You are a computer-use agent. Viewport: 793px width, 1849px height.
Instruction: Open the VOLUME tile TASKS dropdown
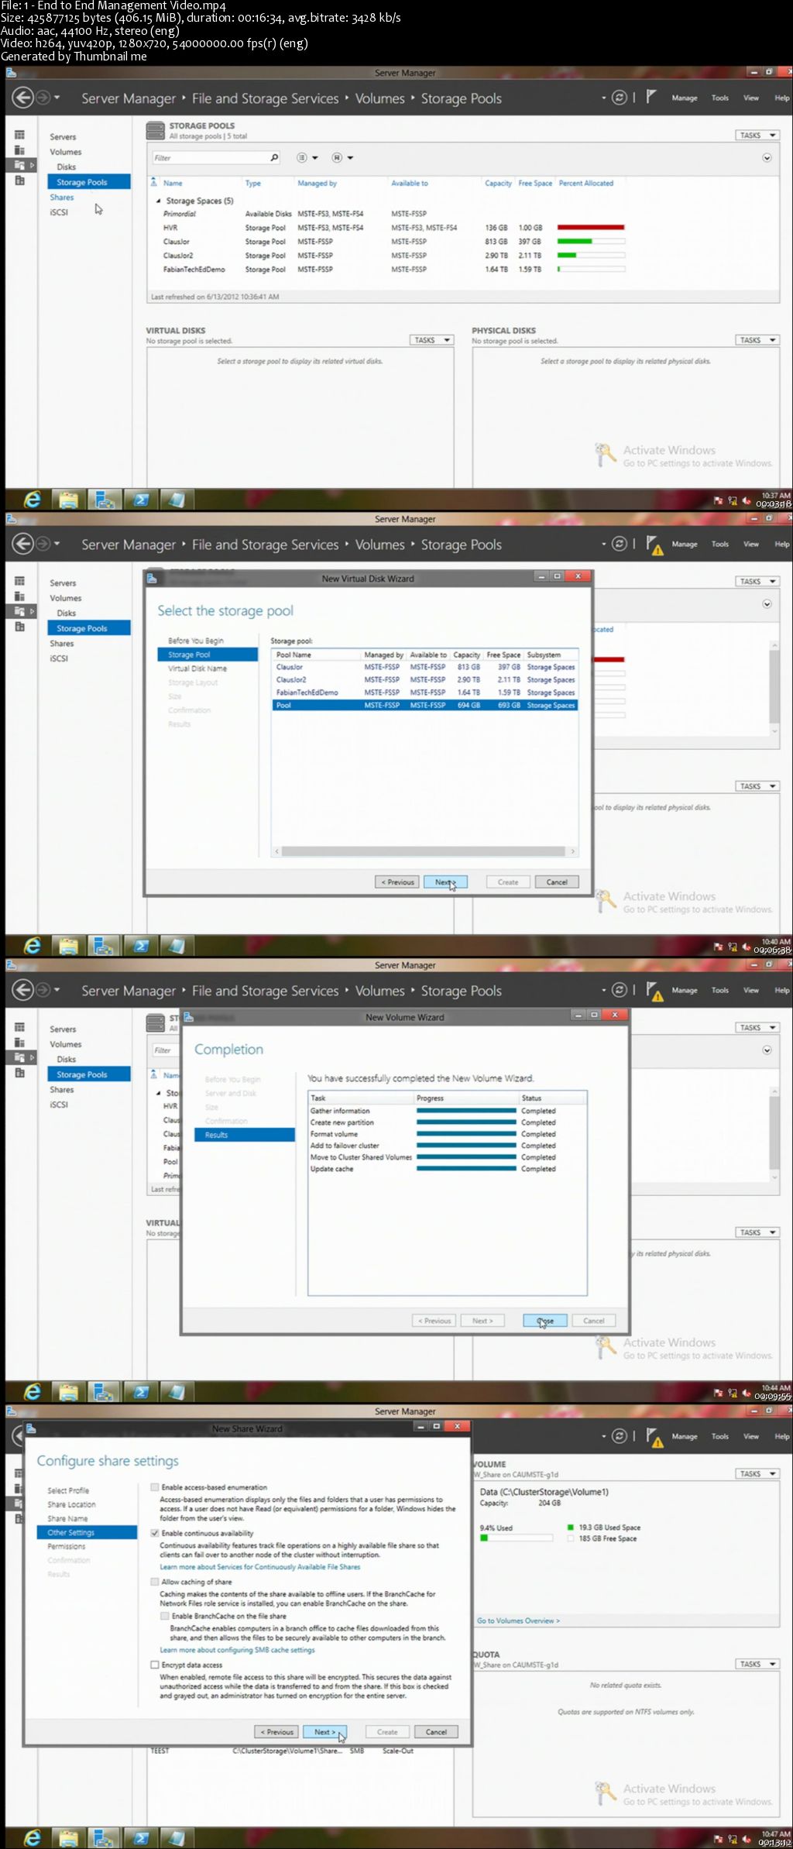click(757, 1474)
